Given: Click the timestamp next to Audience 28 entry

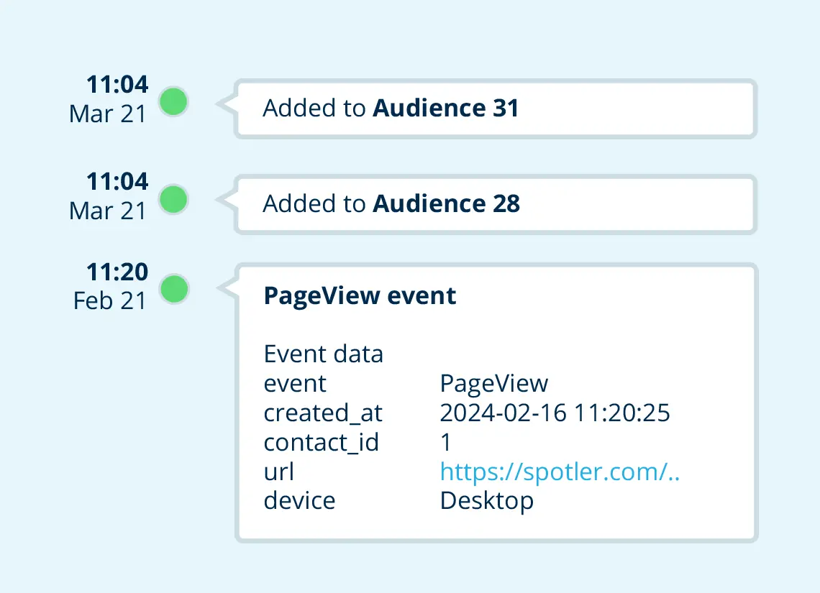Looking at the screenshot, I should 109,196.
